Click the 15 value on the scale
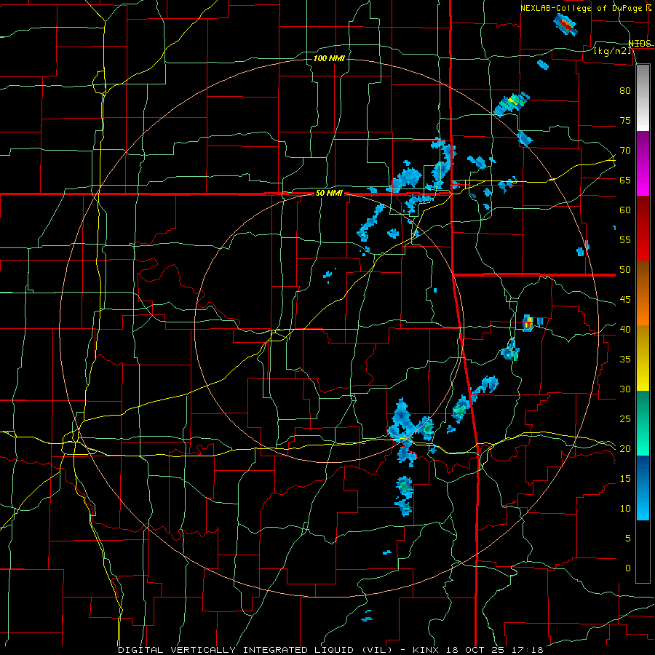Viewport: 655px width, 655px height. tap(625, 479)
